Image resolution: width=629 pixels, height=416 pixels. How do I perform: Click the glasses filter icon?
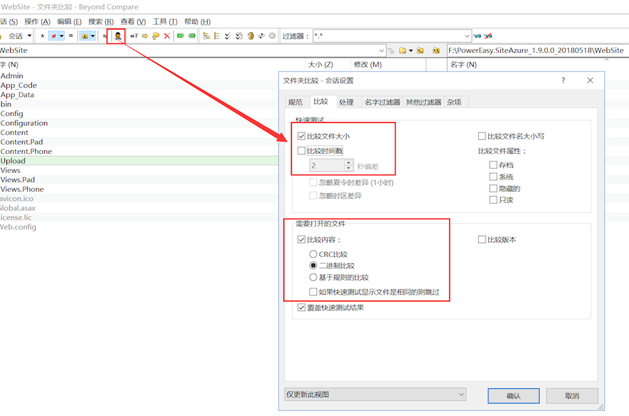click(477, 36)
